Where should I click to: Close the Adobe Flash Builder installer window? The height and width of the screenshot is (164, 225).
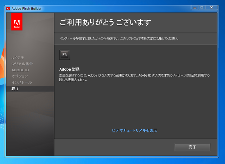(211, 8)
